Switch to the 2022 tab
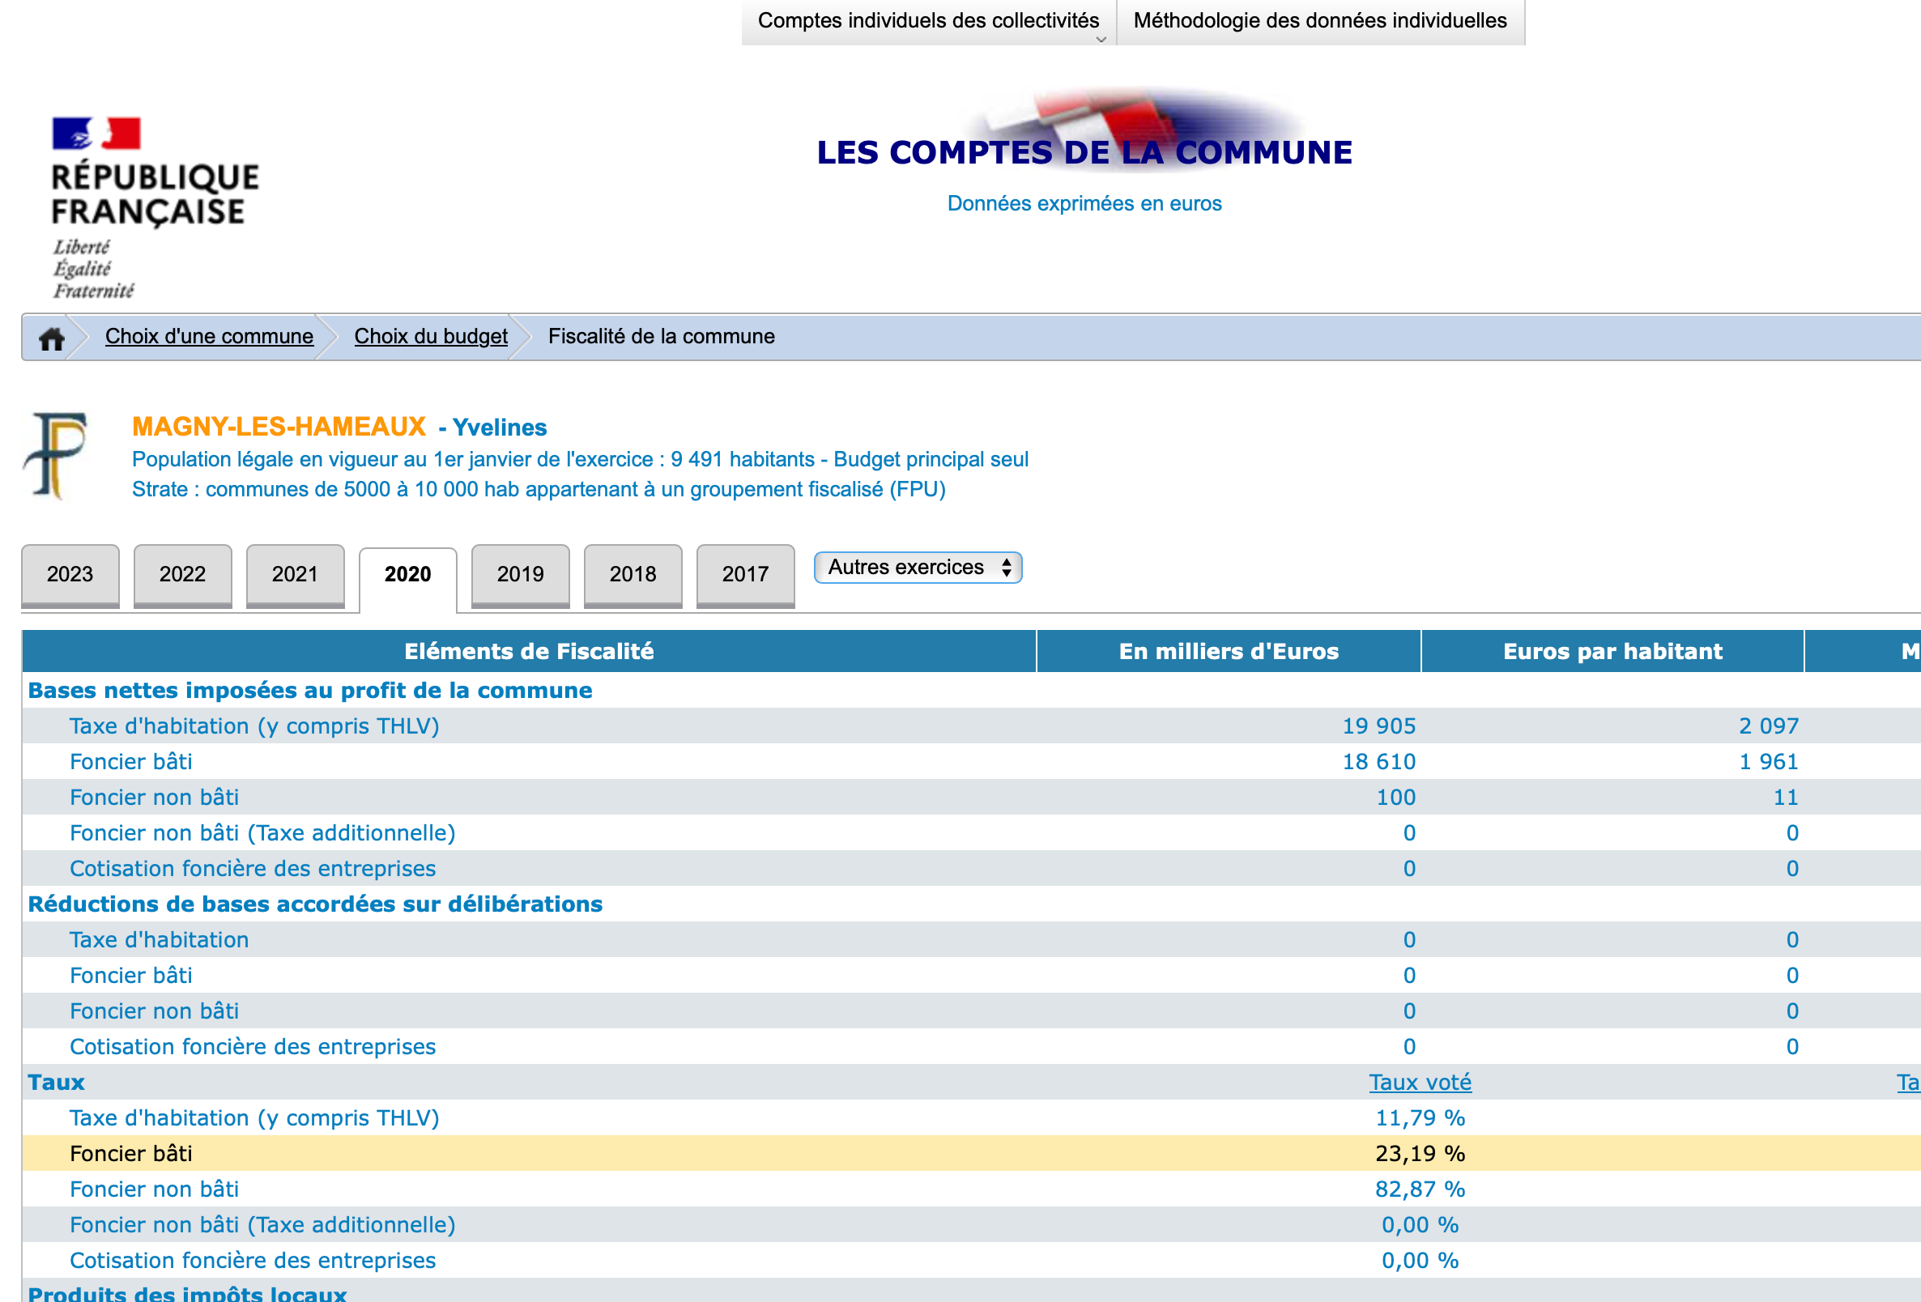 pyautogui.click(x=183, y=574)
